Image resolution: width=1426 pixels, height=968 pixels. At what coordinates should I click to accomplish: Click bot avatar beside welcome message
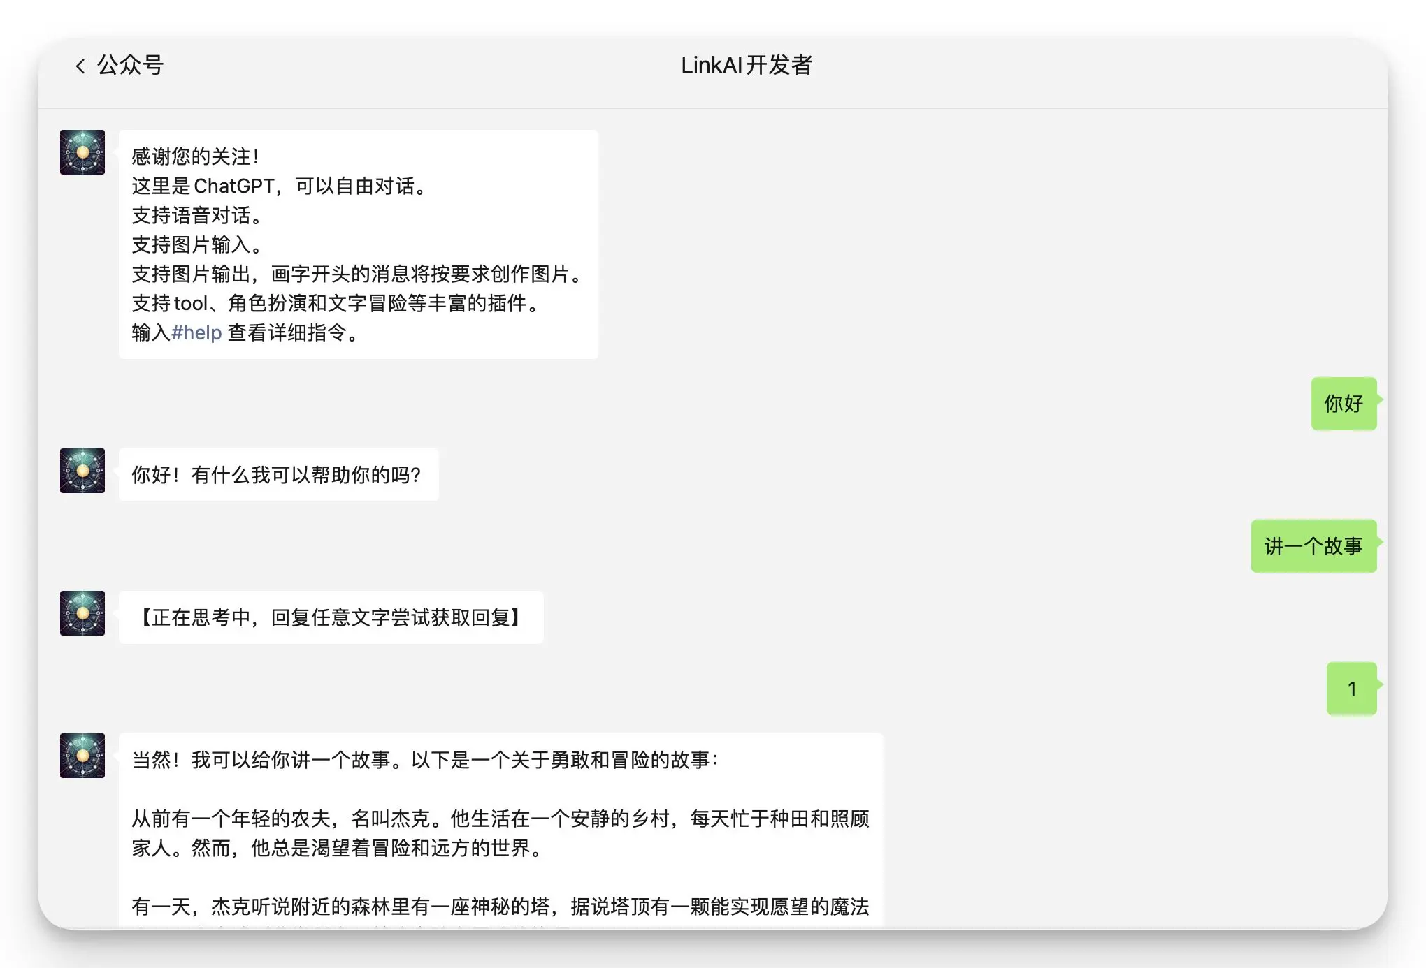click(82, 152)
